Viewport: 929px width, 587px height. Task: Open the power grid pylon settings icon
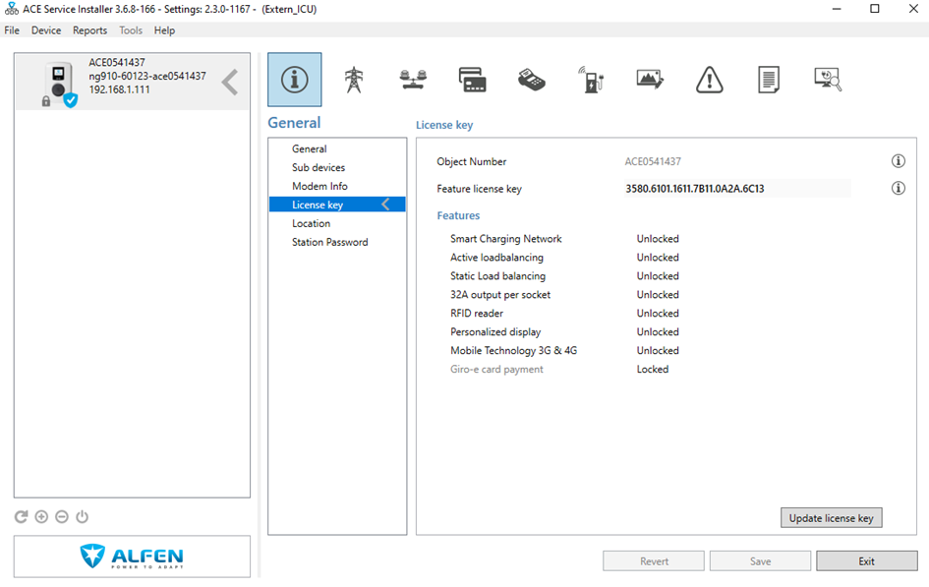[354, 80]
